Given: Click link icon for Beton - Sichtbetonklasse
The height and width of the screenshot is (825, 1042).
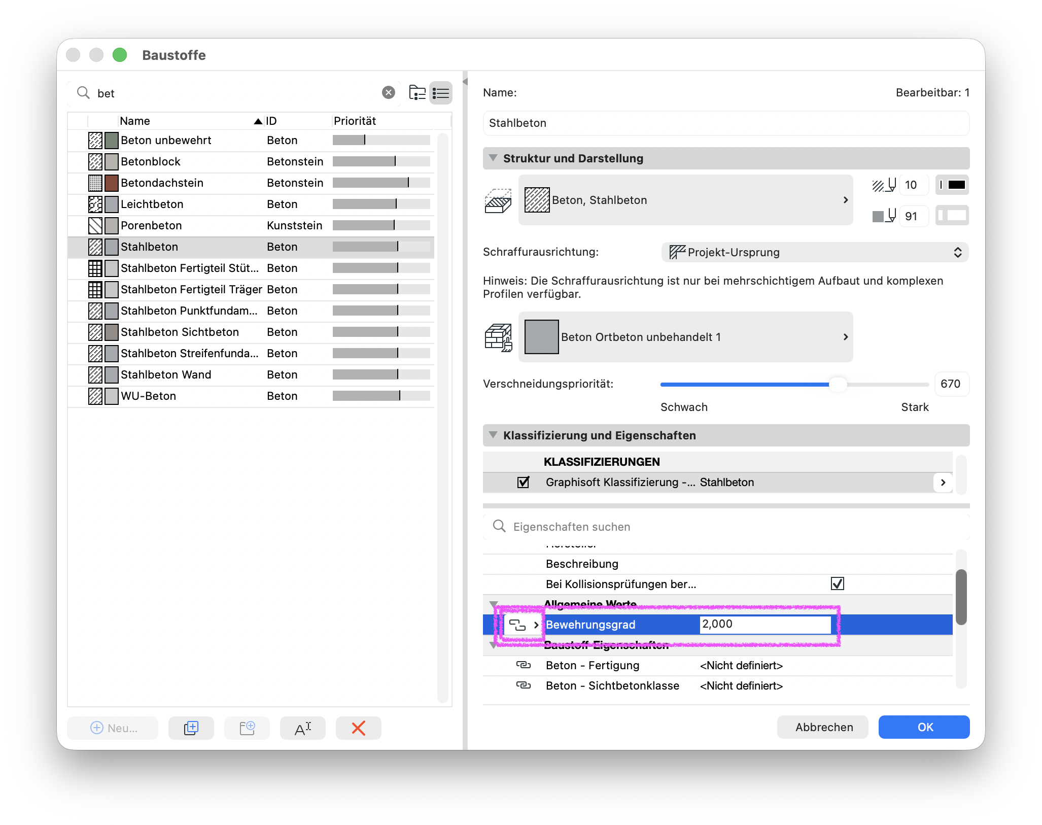Looking at the screenshot, I should coord(523,685).
